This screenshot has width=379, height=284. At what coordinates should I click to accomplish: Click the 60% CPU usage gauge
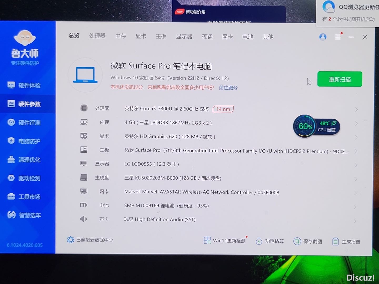click(305, 126)
